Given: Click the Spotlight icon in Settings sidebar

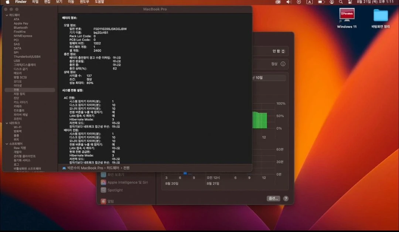Looking at the screenshot, I should (103, 190).
